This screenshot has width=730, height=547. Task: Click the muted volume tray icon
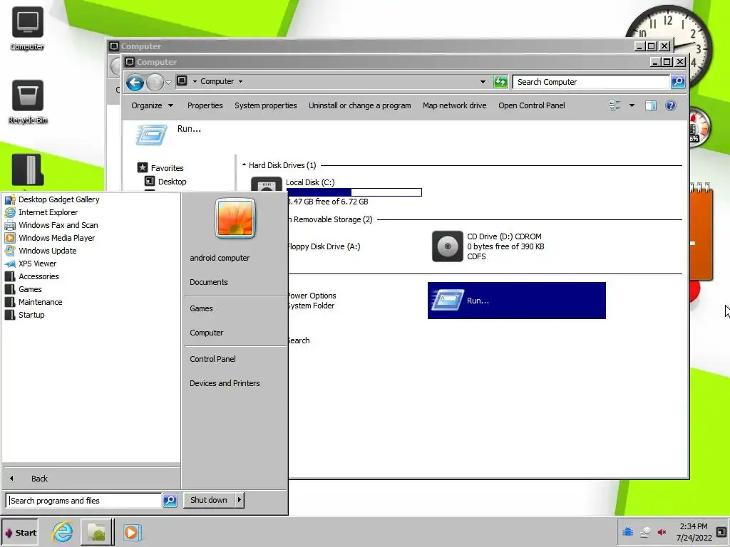point(662,532)
